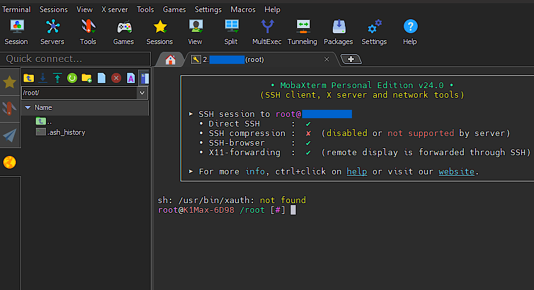The height and width of the screenshot is (290, 534).
Task: Open the Games toolbar icon
Action: tap(124, 32)
